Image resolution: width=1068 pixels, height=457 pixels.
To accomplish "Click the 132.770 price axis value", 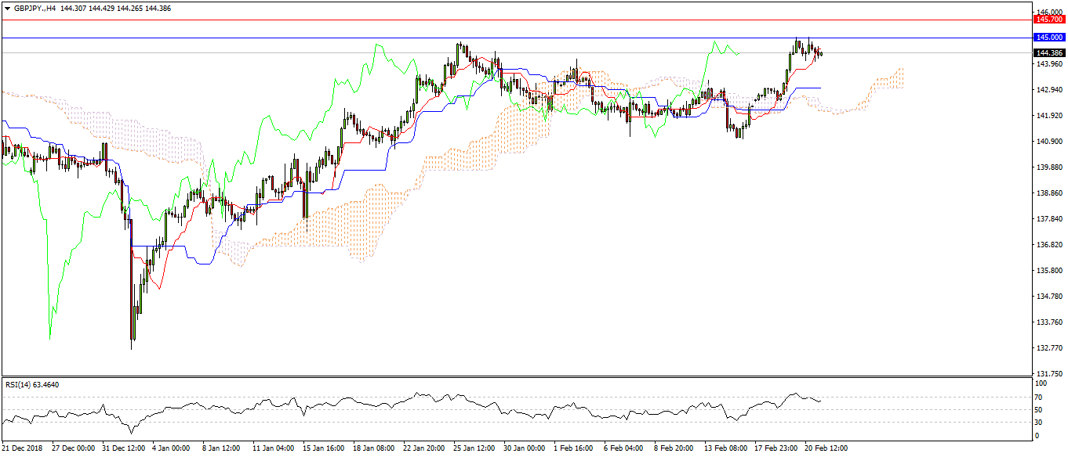I will (x=1048, y=348).
